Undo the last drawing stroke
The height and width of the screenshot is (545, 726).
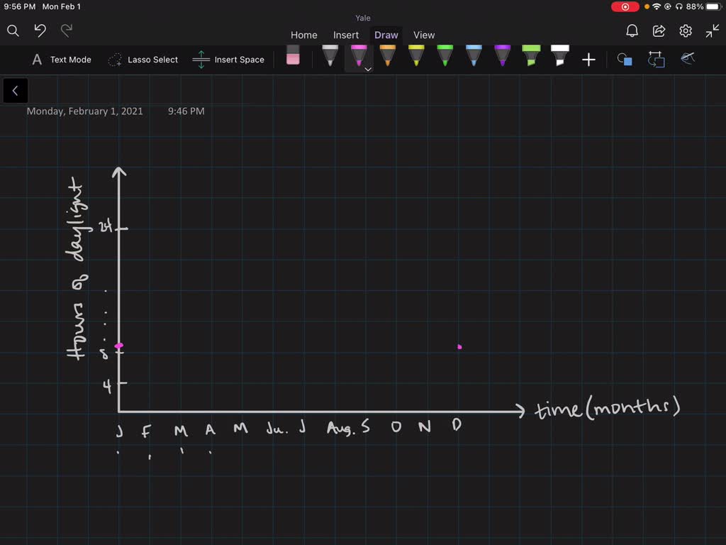click(x=39, y=31)
